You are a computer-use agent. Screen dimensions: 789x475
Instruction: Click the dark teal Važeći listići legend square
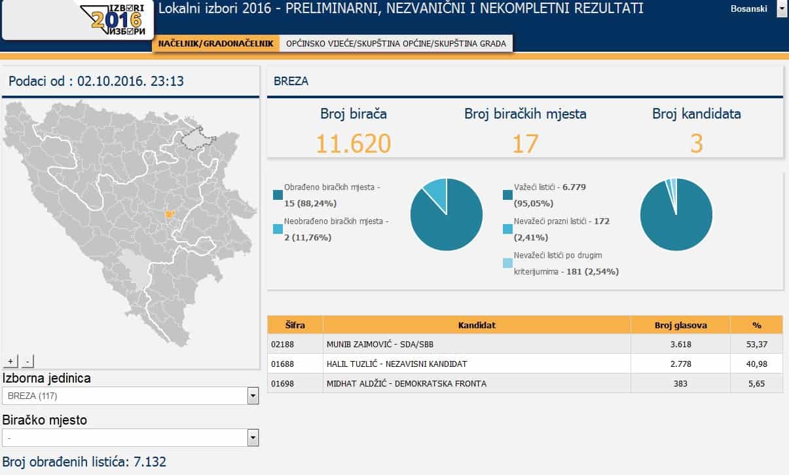point(507,195)
